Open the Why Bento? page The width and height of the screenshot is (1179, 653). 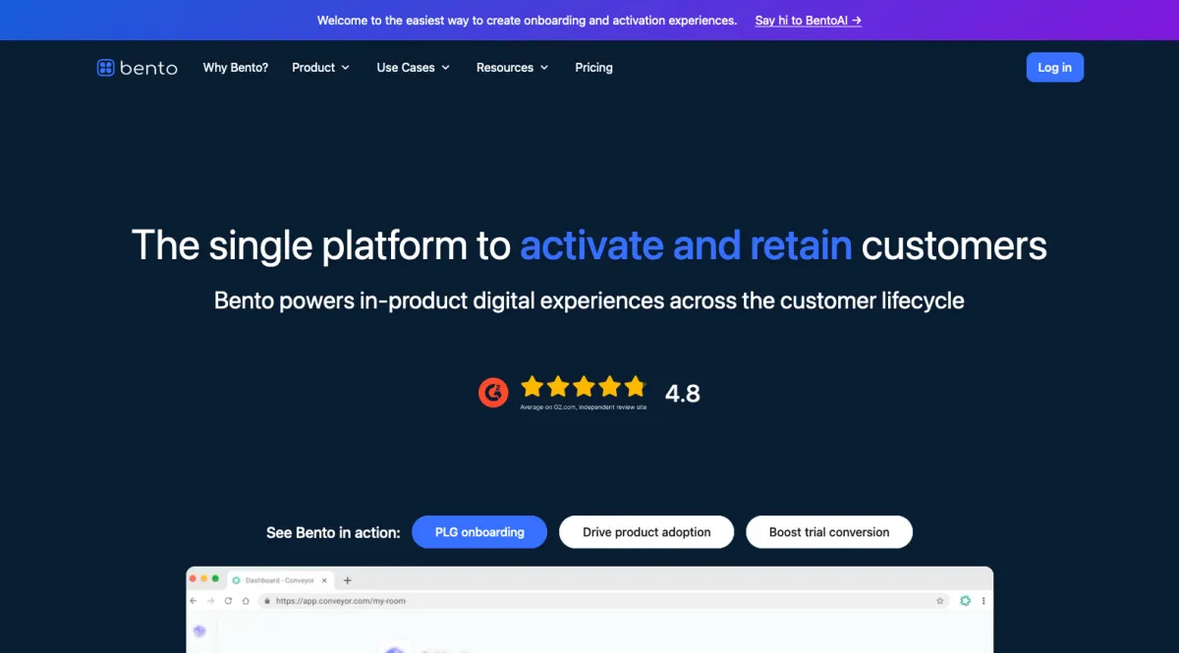(x=236, y=68)
